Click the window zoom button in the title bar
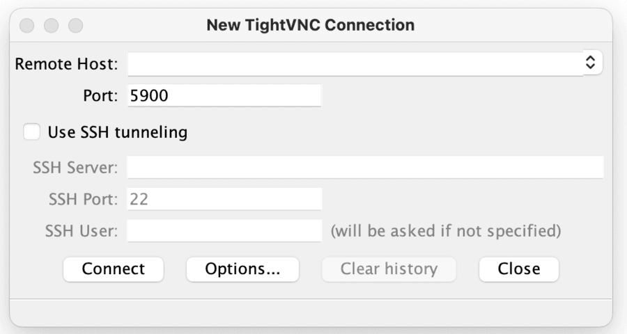The image size is (627, 334). (75, 26)
